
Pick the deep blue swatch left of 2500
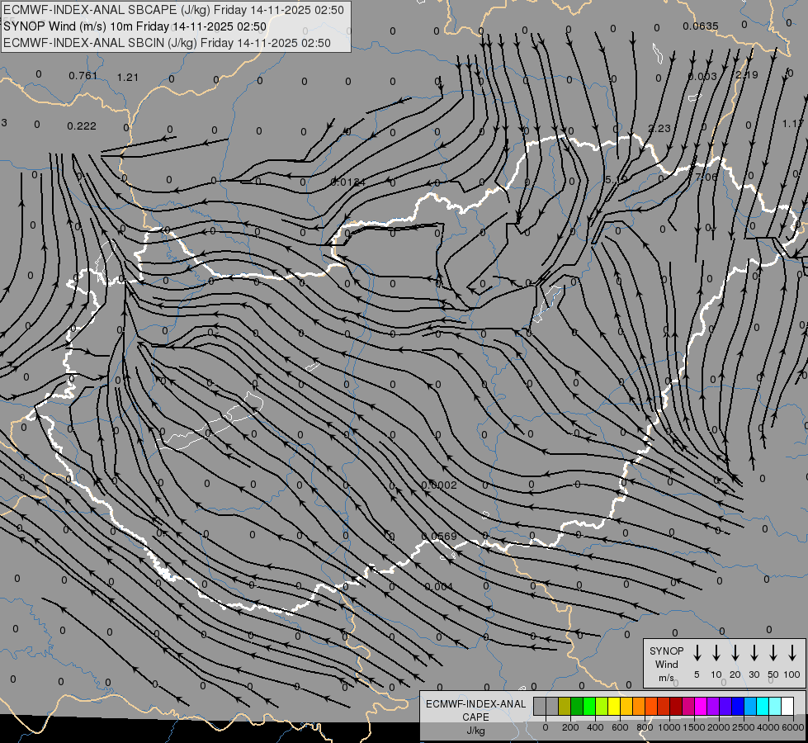(x=738, y=706)
